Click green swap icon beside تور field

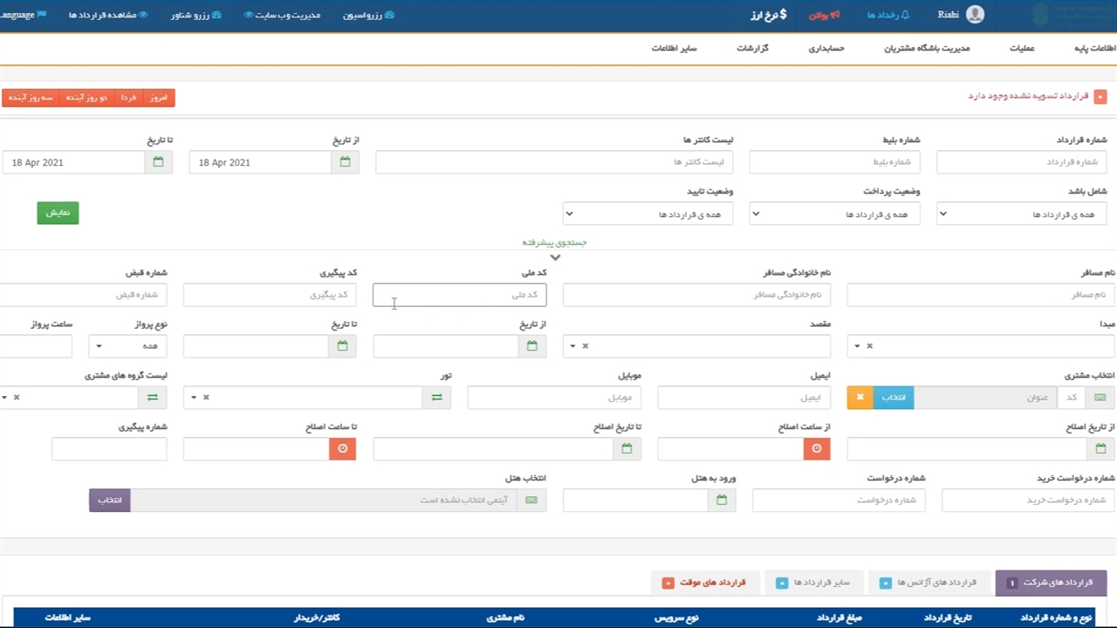pyautogui.click(x=436, y=398)
